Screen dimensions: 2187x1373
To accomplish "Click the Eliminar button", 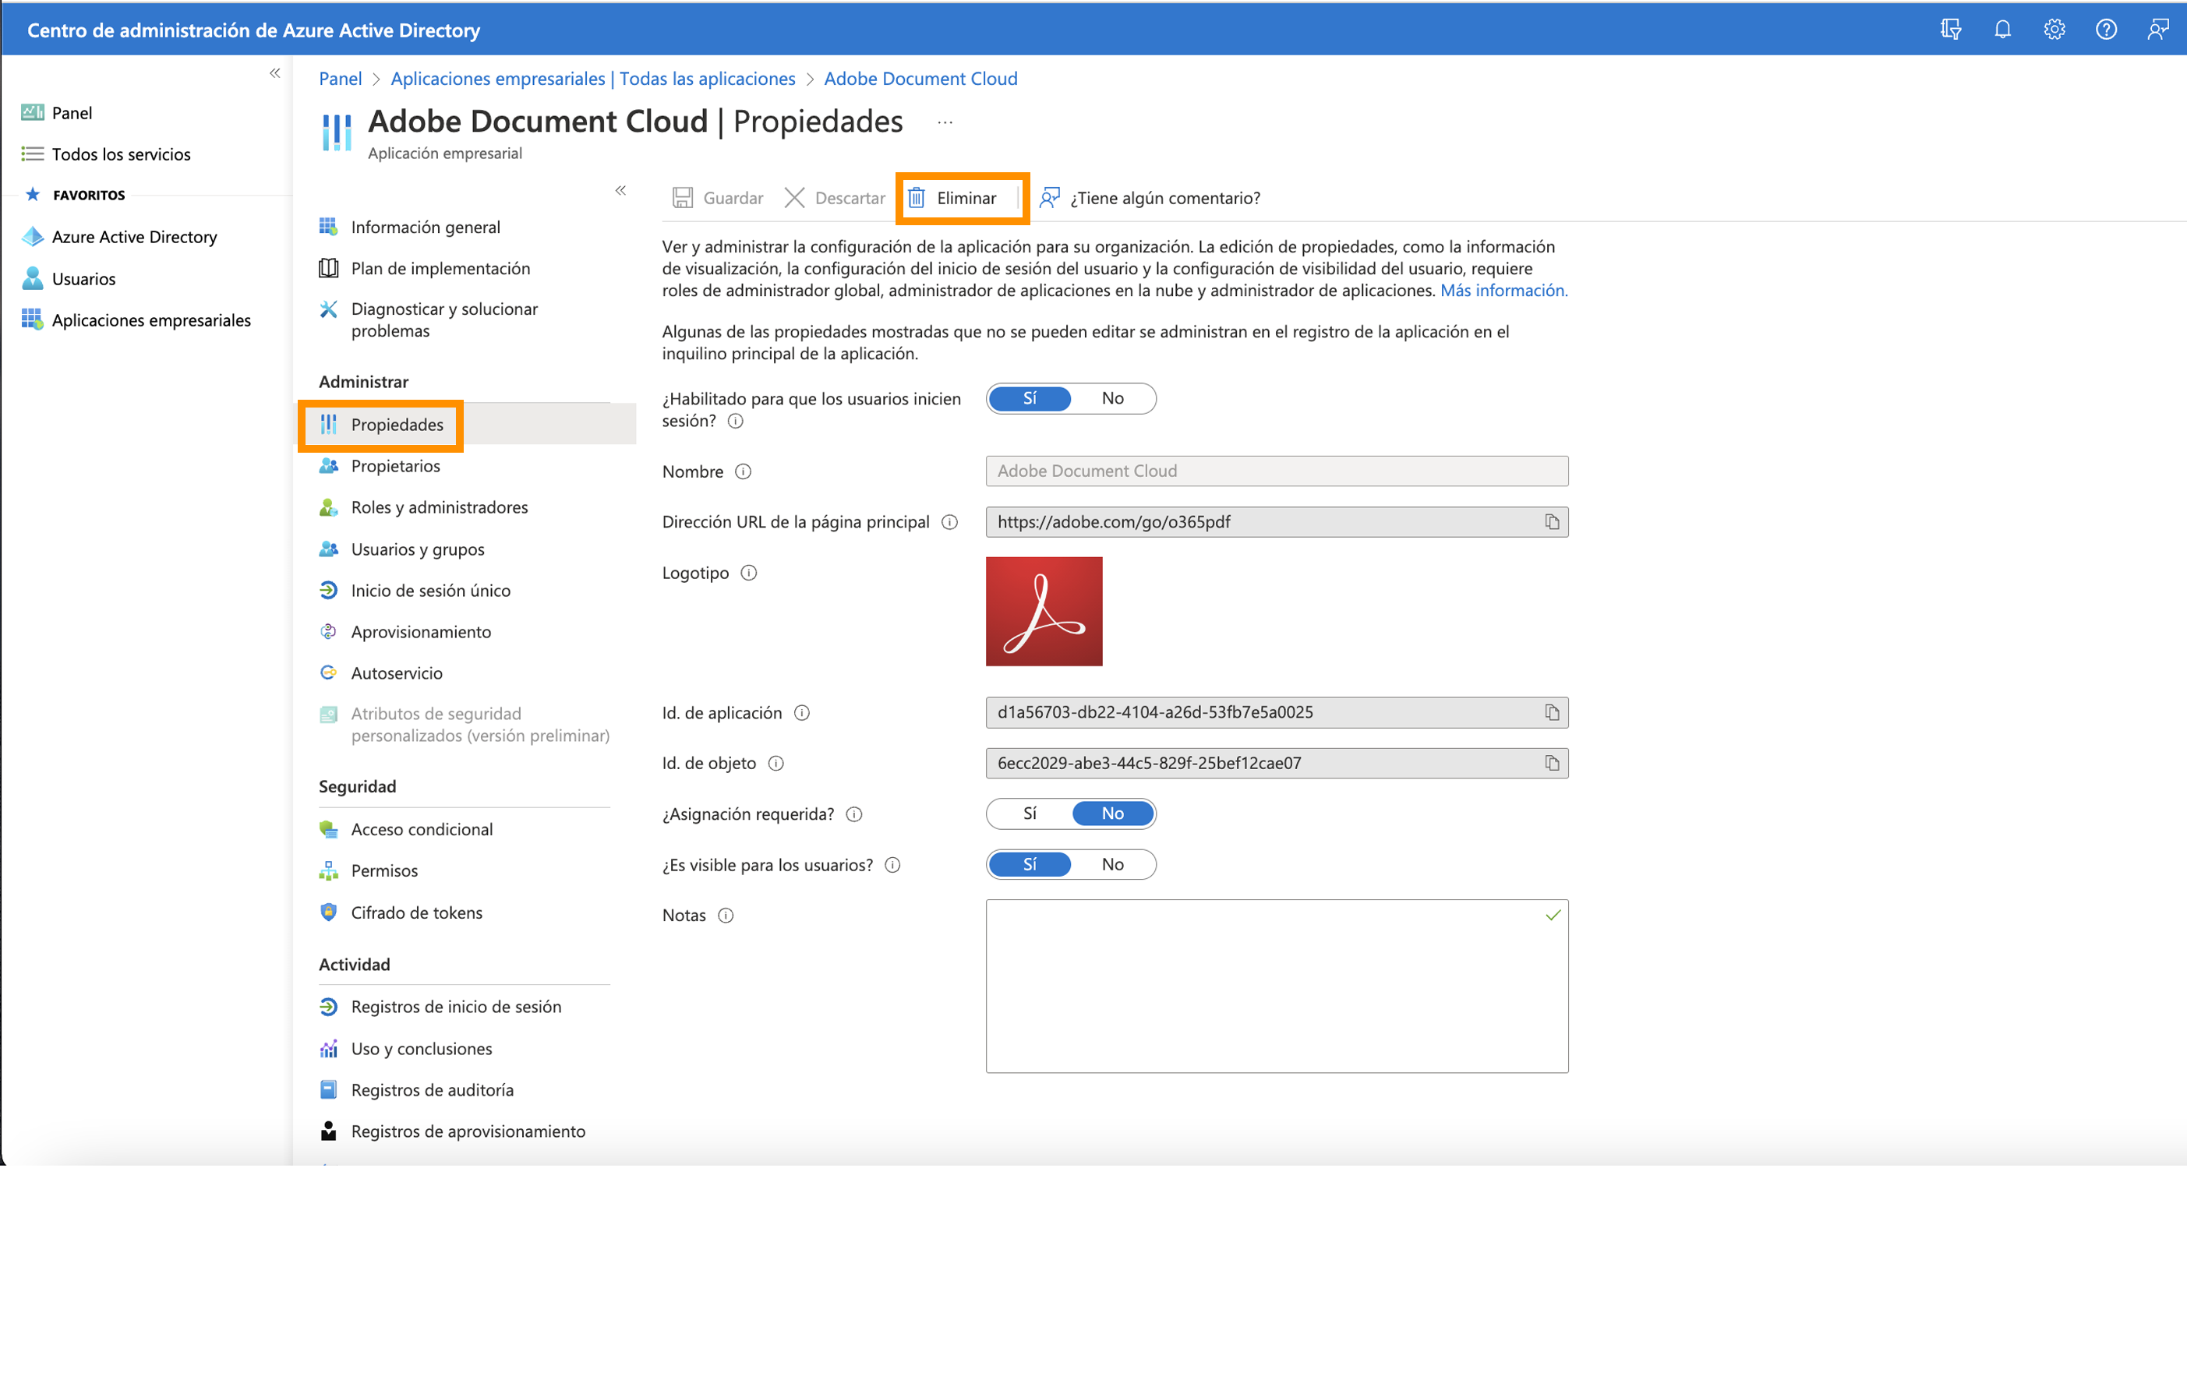I will (x=962, y=197).
